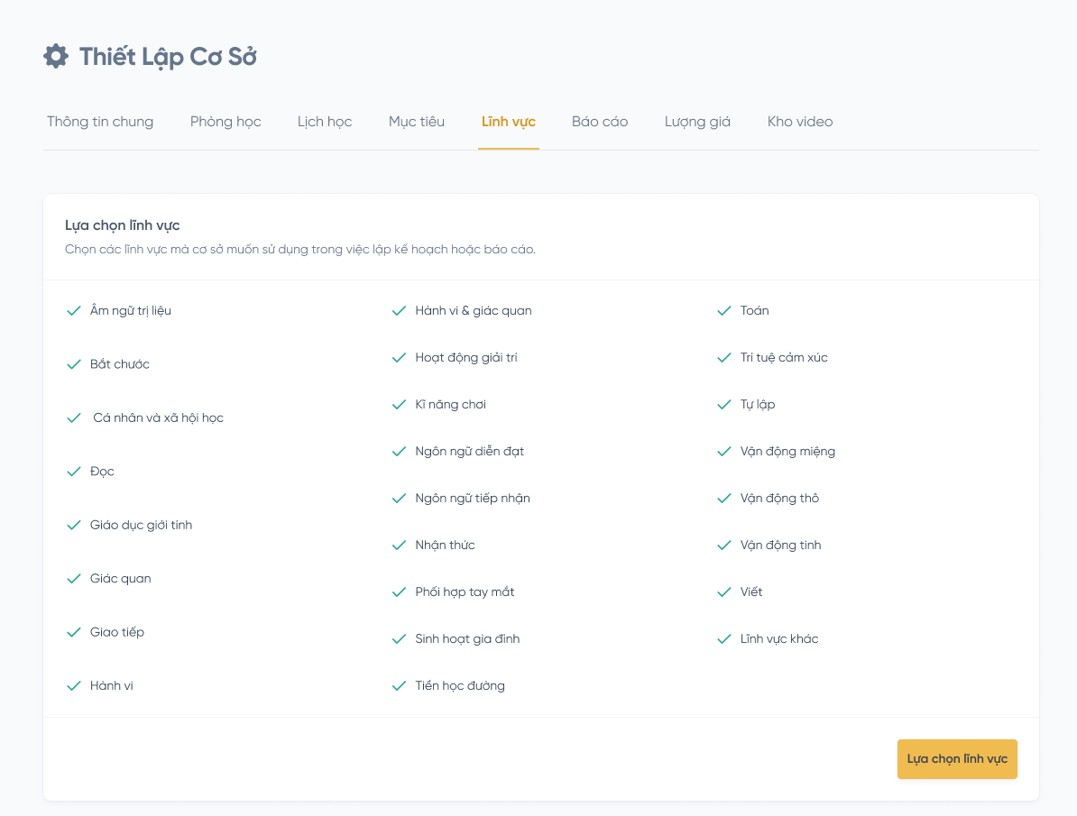Image resolution: width=1077 pixels, height=816 pixels.
Task: Click the checkmark icon beside Toán
Action: coord(723,311)
